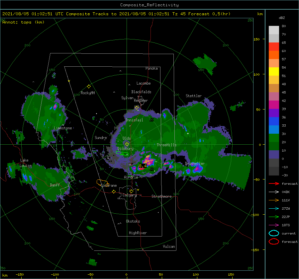The image size is (299, 279).
Task: Pick the red swatch in dBZ scale
Action: click(274, 47)
